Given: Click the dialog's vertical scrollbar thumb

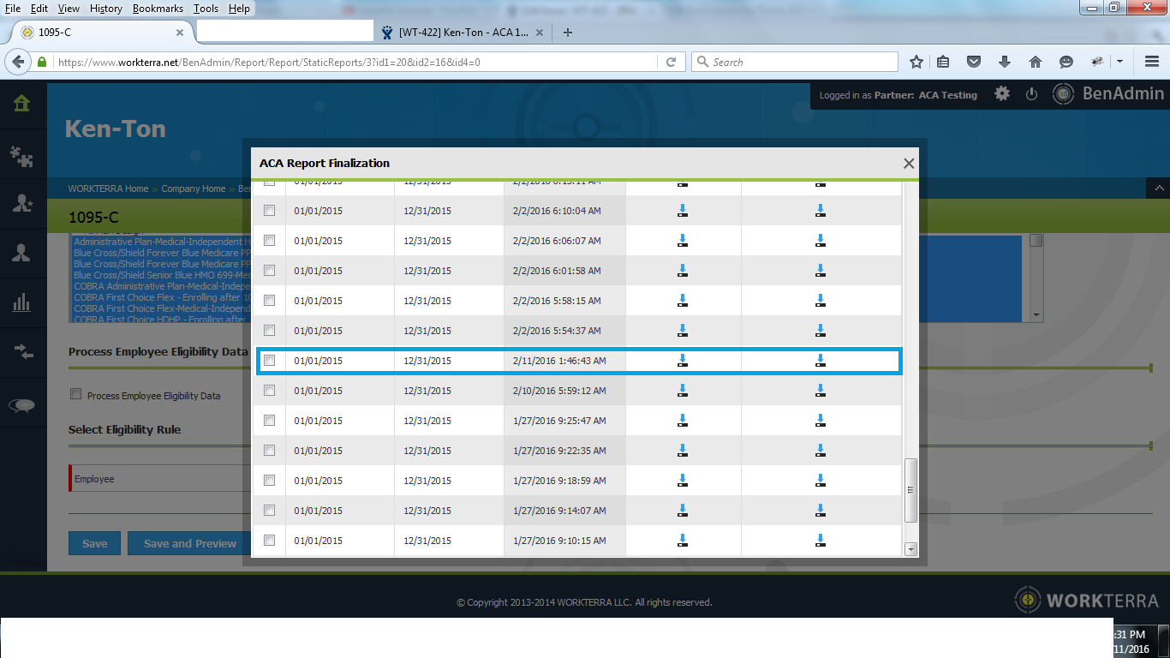Looking at the screenshot, I should [911, 490].
